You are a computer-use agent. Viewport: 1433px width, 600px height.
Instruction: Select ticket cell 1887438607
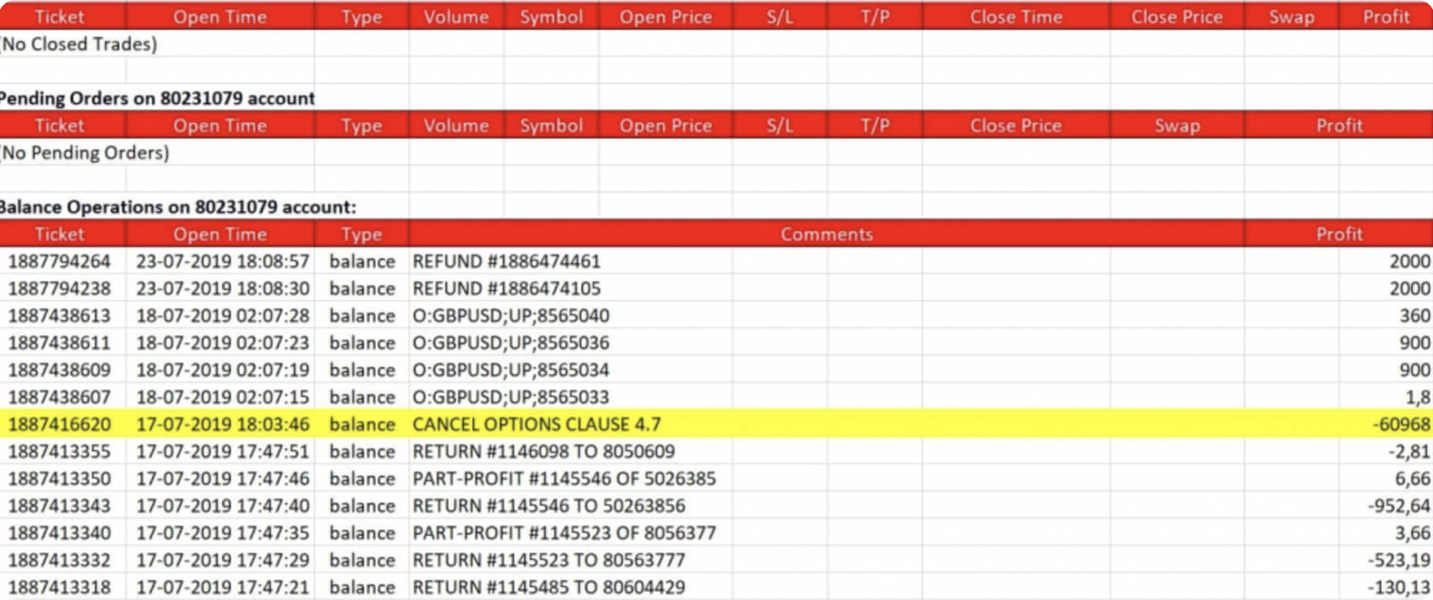coord(59,397)
